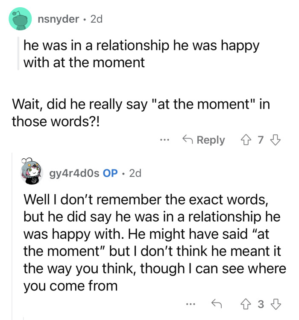
Task: Click the quoted text about the relationship
Action: pyautogui.click(x=141, y=54)
